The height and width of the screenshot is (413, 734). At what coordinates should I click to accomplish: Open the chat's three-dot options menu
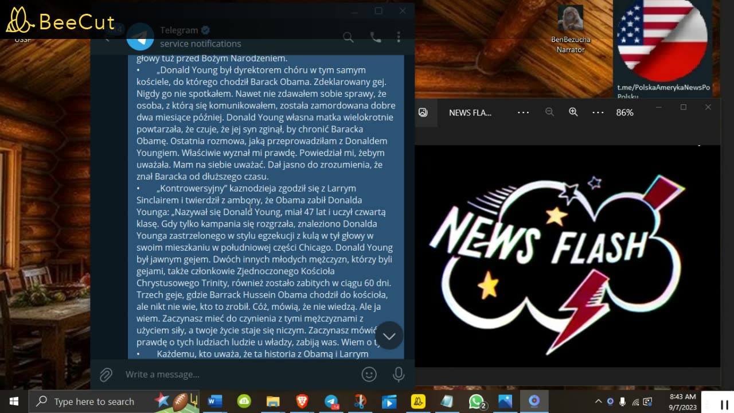[399, 37]
